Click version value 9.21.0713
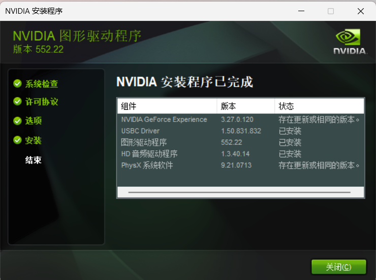Screen dimensions: 376x280 coord(236,165)
